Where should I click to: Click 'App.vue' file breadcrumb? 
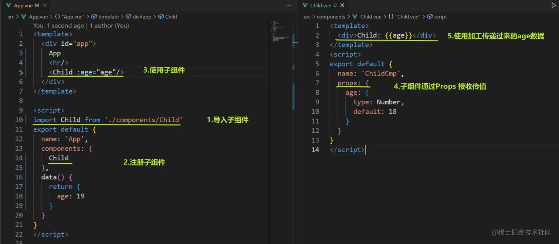[x=38, y=17]
